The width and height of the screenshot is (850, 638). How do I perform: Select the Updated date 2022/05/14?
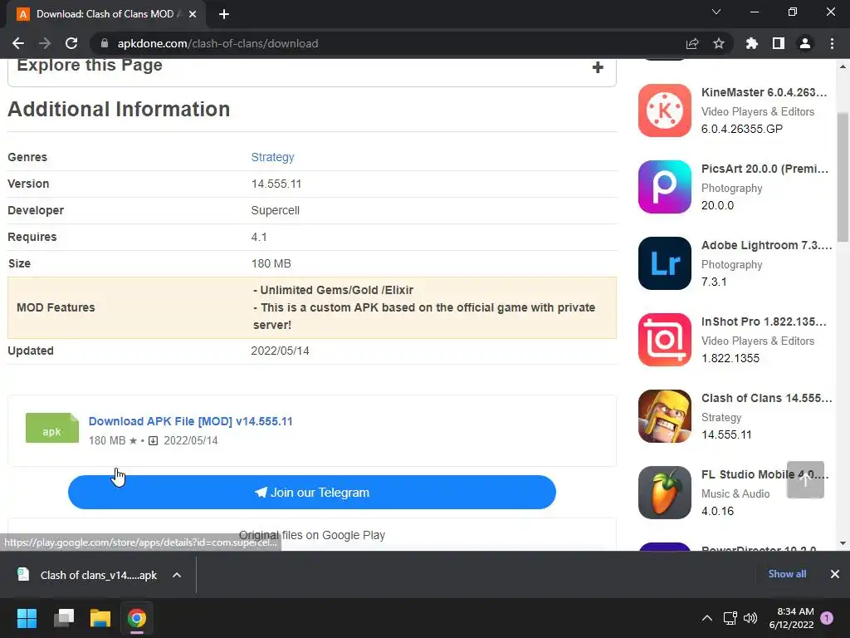pyautogui.click(x=281, y=351)
